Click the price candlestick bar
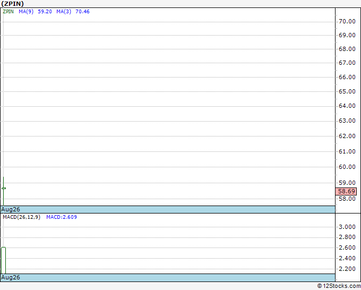This screenshot has width=361, height=290. click(4, 191)
